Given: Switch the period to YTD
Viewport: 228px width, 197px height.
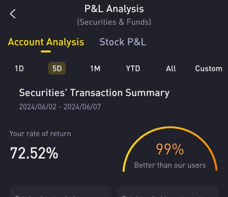Looking at the screenshot, I should (x=133, y=69).
